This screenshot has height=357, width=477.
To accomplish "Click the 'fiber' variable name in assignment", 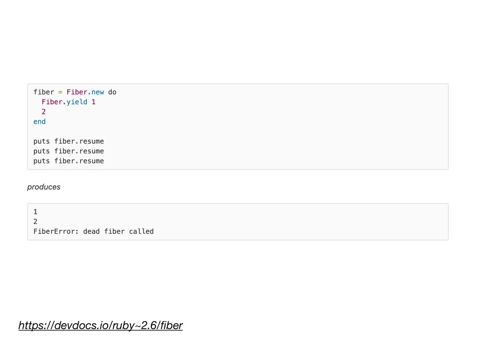I will pyautogui.click(x=44, y=92).
